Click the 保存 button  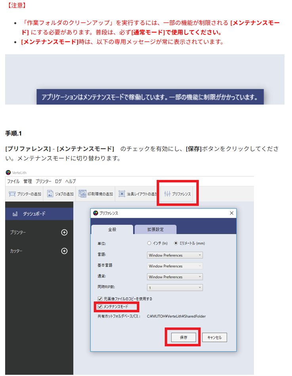coord(183,338)
